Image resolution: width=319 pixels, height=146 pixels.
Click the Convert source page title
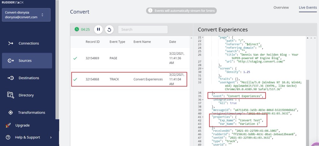(79, 12)
